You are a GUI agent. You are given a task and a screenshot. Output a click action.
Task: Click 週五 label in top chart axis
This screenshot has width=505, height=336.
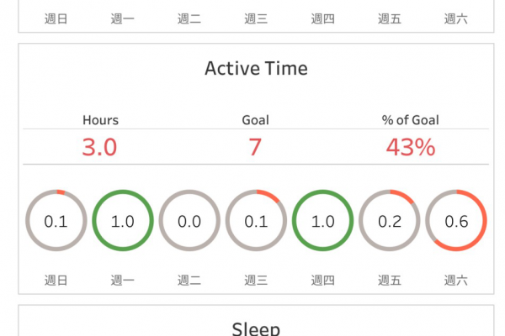tap(390, 19)
